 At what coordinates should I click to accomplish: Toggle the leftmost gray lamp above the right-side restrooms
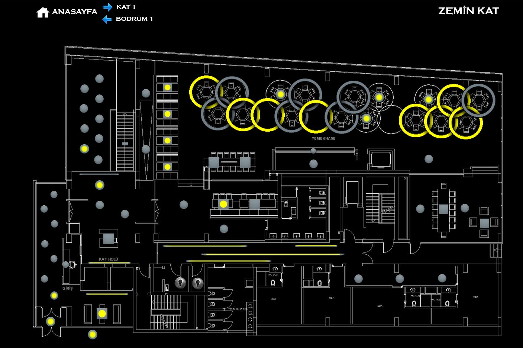(358, 278)
